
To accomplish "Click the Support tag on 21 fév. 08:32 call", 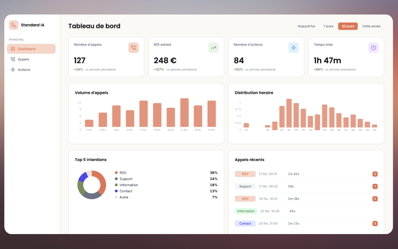I will (x=245, y=187).
